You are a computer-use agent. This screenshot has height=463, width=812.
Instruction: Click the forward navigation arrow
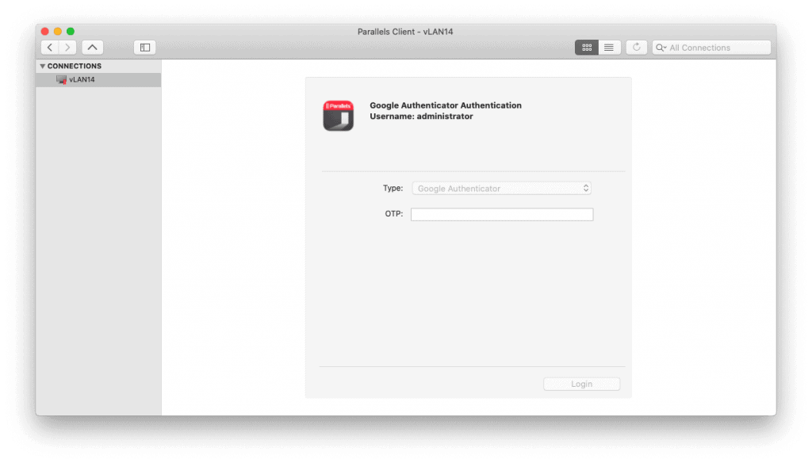67,47
